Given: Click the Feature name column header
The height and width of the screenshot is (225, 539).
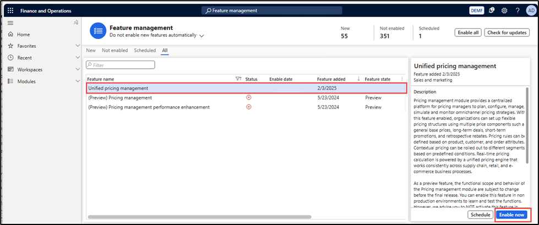Looking at the screenshot, I should click(x=101, y=79).
